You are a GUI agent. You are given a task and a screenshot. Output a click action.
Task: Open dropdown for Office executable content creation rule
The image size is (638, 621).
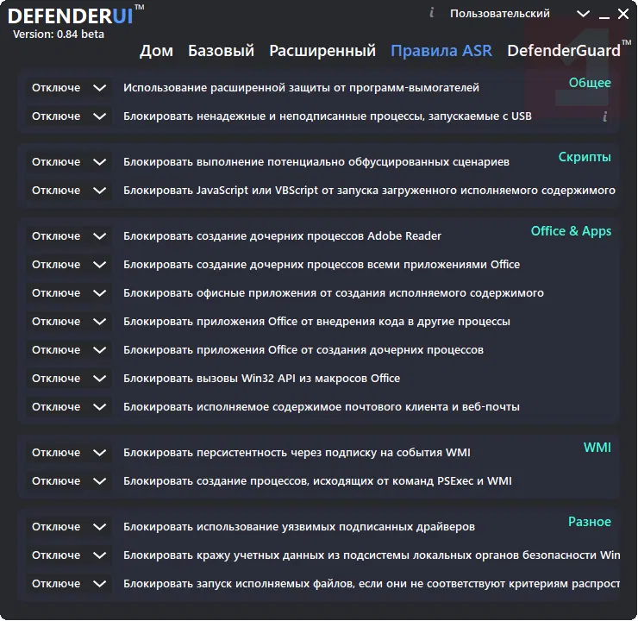[x=69, y=293]
